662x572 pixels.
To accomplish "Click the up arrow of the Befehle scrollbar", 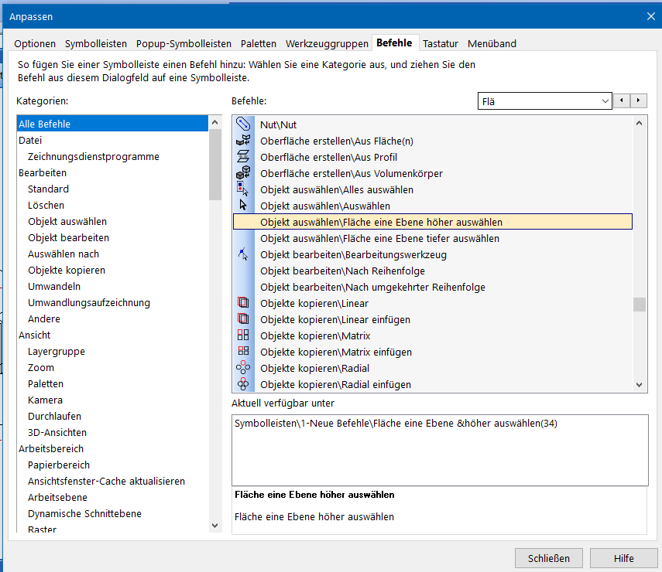I will 640,123.
